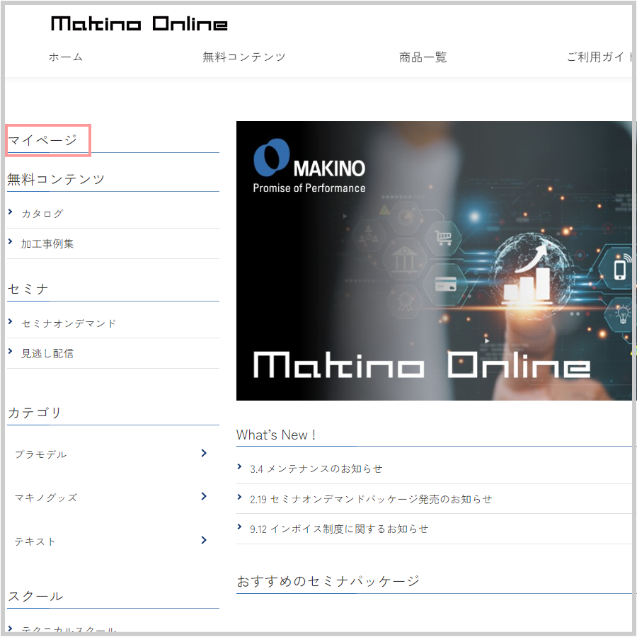The image size is (637, 637).
Task: Open the 加工事例集 link
Action: pyautogui.click(x=47, y=243)
